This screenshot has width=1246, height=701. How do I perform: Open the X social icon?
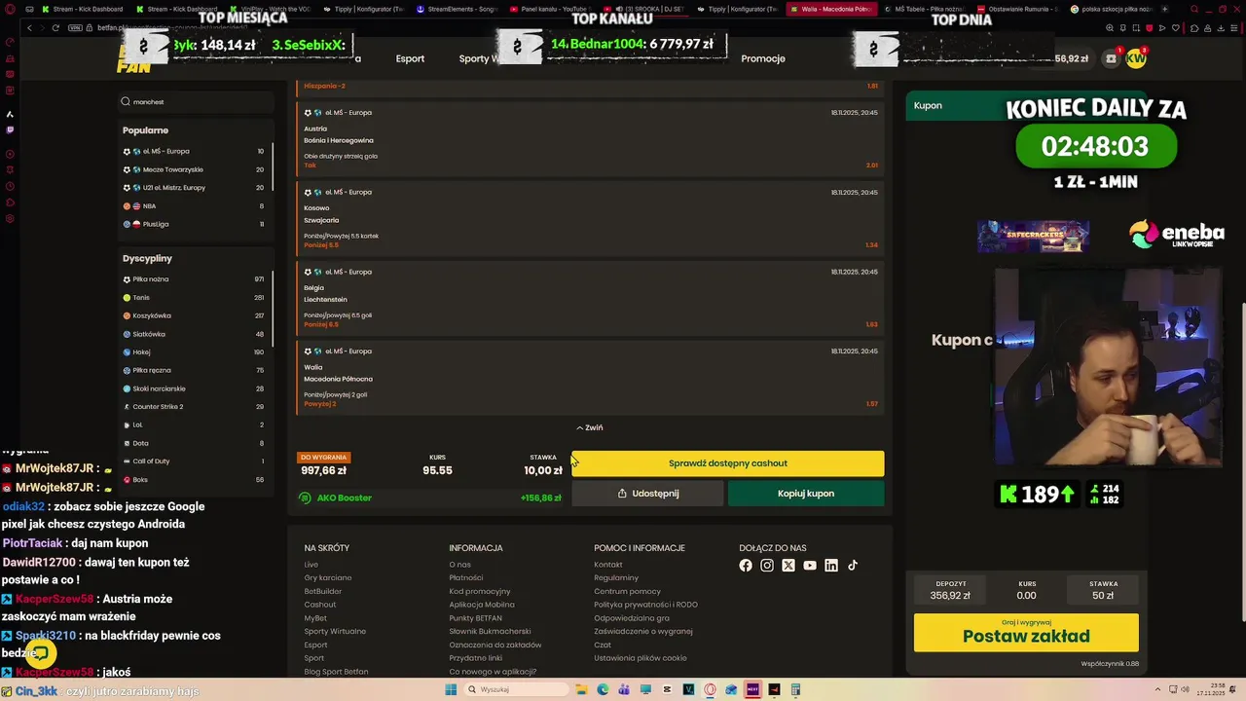[x=788, y=566]
